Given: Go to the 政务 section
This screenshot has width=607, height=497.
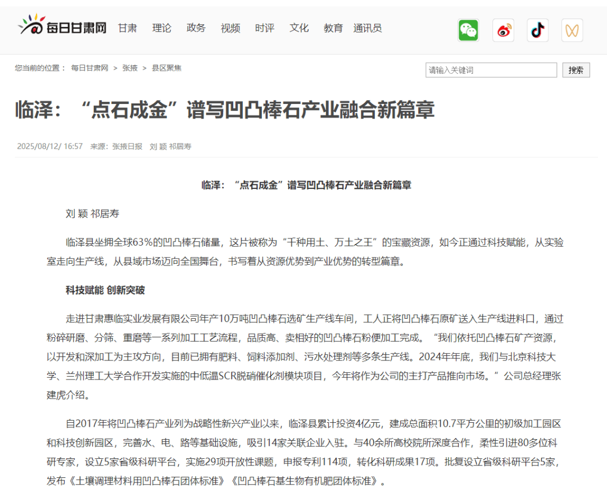Looking at the screenshot, I should 196,28.
